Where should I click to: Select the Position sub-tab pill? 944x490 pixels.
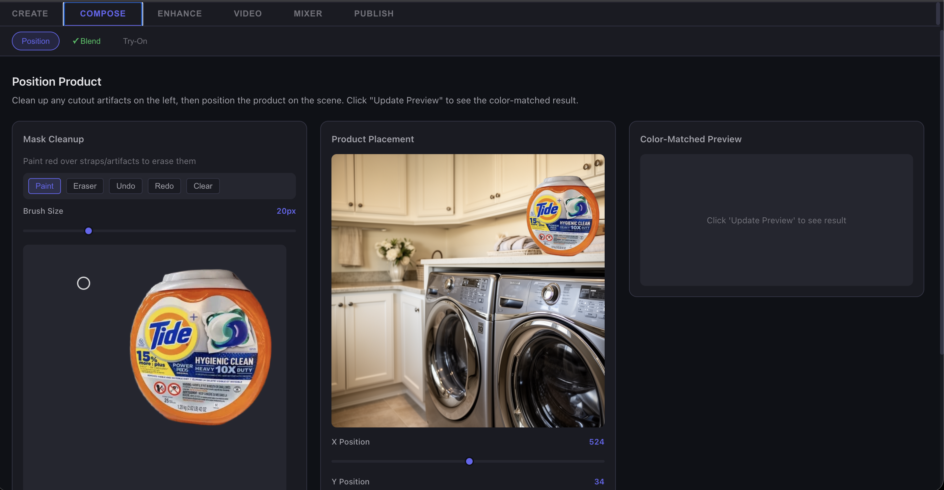(36, 41)
